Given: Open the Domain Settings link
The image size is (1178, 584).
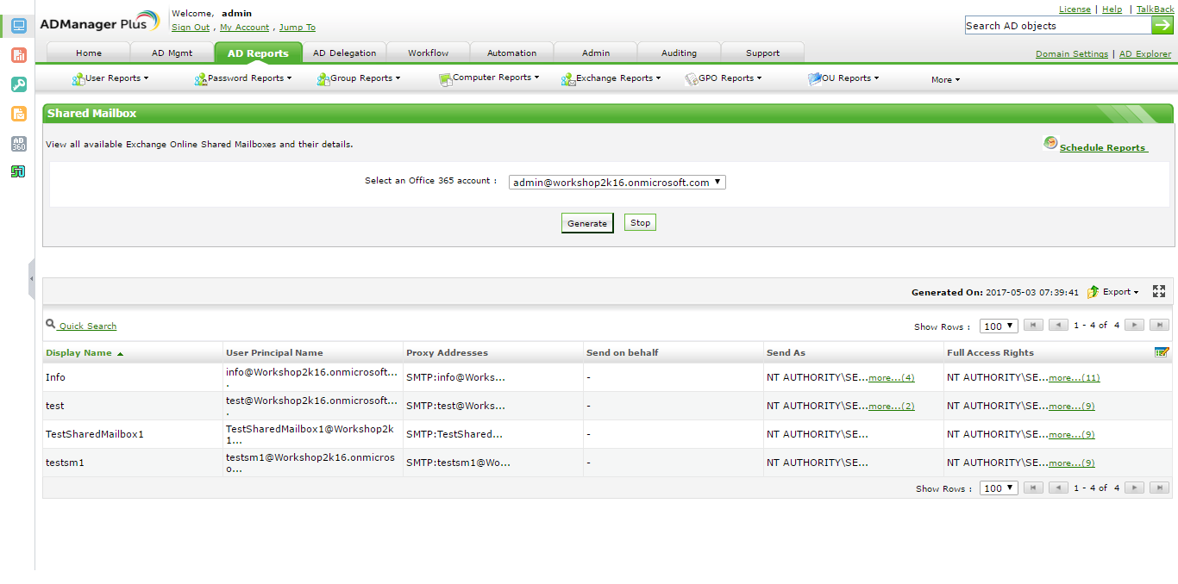Looking at the screenshot, I should (x=1072, y=54).
